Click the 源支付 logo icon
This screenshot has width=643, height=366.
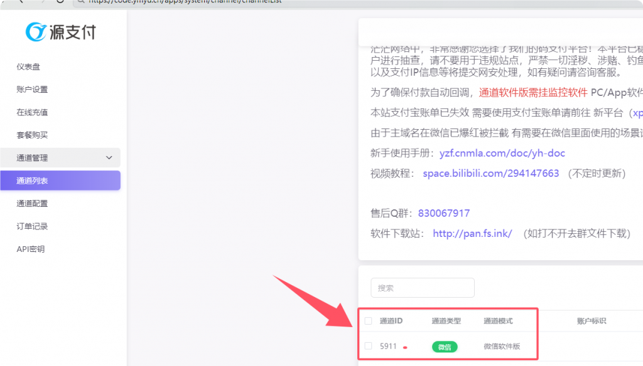(37, 33)
